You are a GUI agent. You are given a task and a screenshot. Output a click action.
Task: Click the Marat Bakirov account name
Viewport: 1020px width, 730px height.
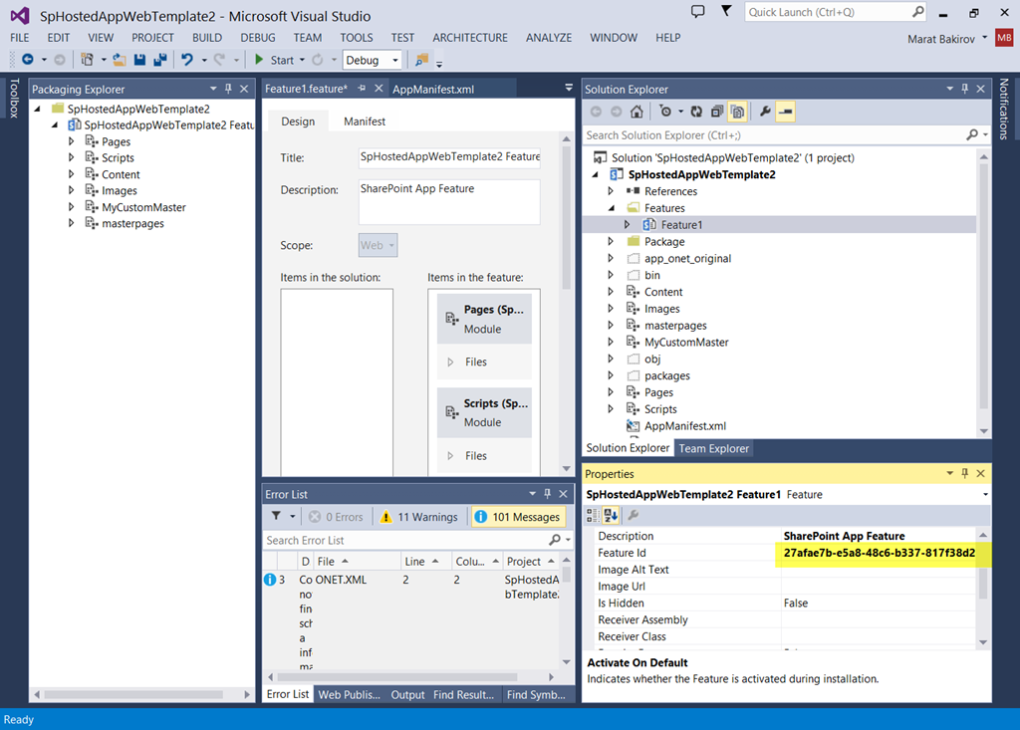tap(940, 39)
